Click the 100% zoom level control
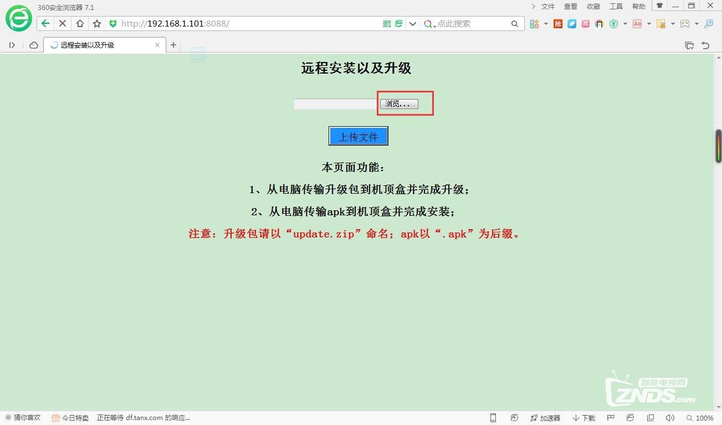This screenshot has height=425, width=722. tap(700, 418)
